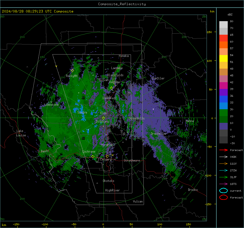Click the Okotoks label
The height and width of the screenshot is (228, 244).
[108, 181]
